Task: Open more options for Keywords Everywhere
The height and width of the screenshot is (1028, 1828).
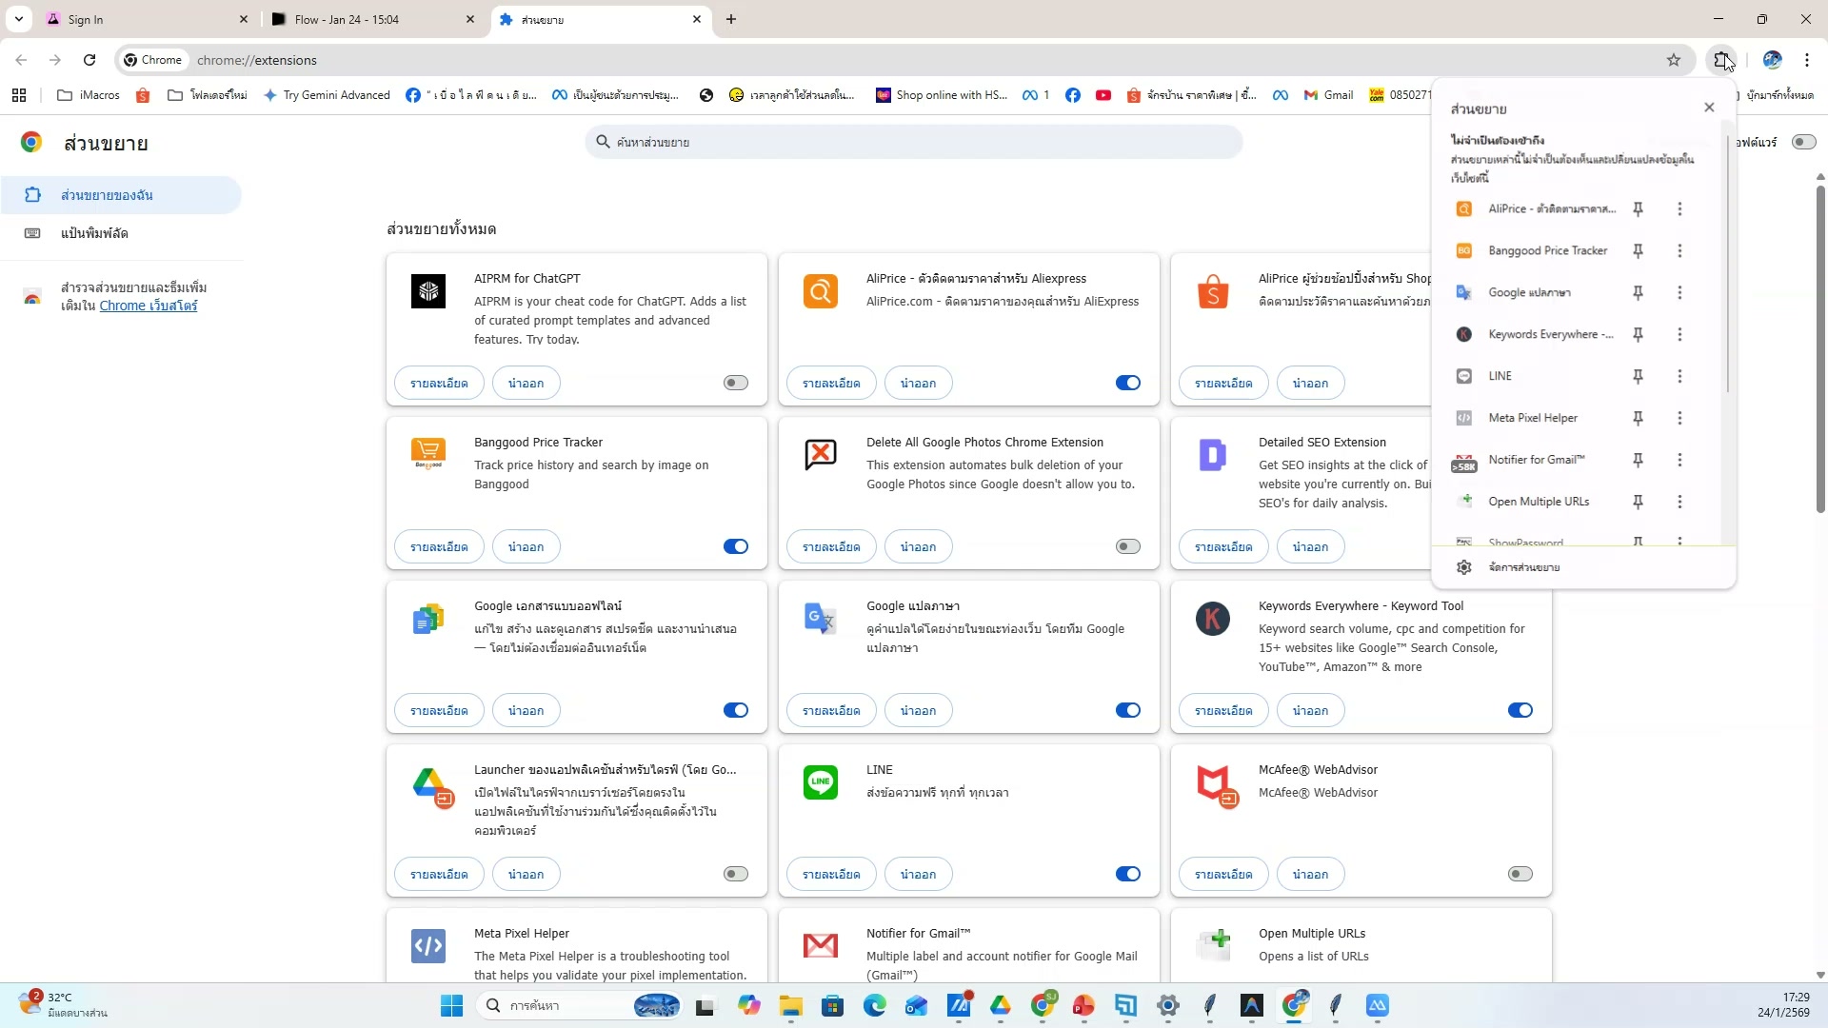Action: click(x=1679, y=335)
